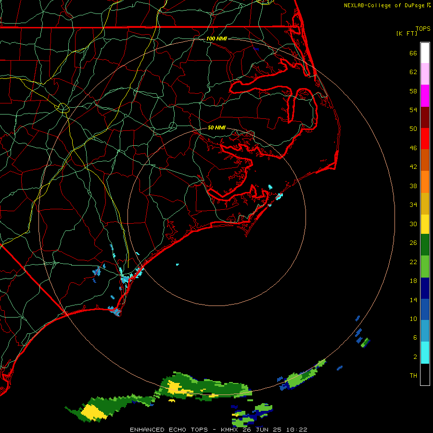Click the 50 legend value
433x433 pixels.
tap(413, 129)
